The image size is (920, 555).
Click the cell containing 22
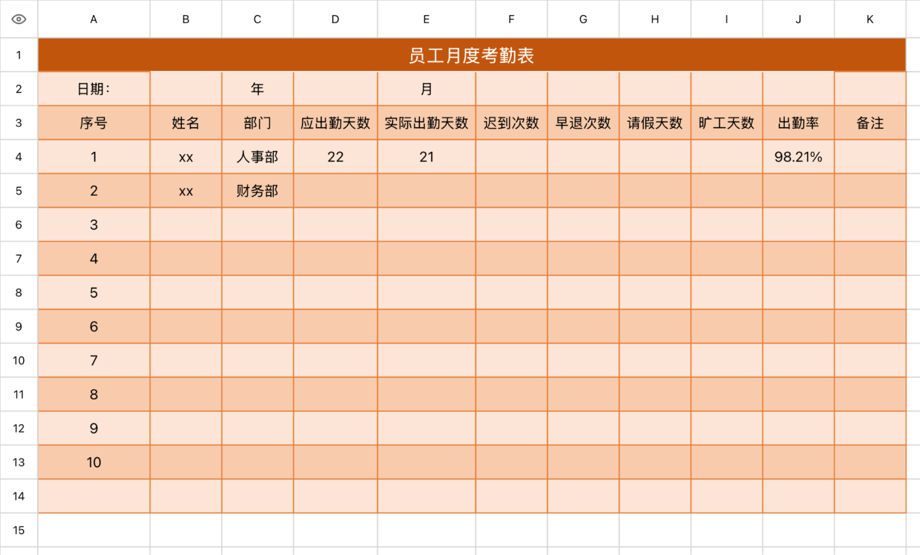[x=335, y=157]
